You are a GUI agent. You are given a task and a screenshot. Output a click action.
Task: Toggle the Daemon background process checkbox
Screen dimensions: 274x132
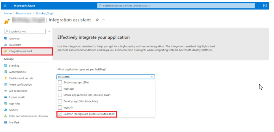tap(60, 114)
